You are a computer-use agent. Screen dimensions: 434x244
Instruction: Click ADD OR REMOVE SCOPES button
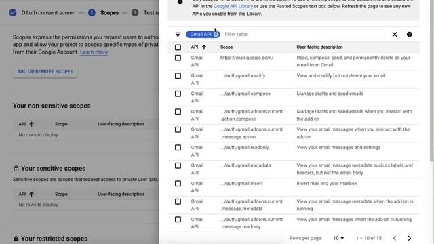(x=45, y=72)
